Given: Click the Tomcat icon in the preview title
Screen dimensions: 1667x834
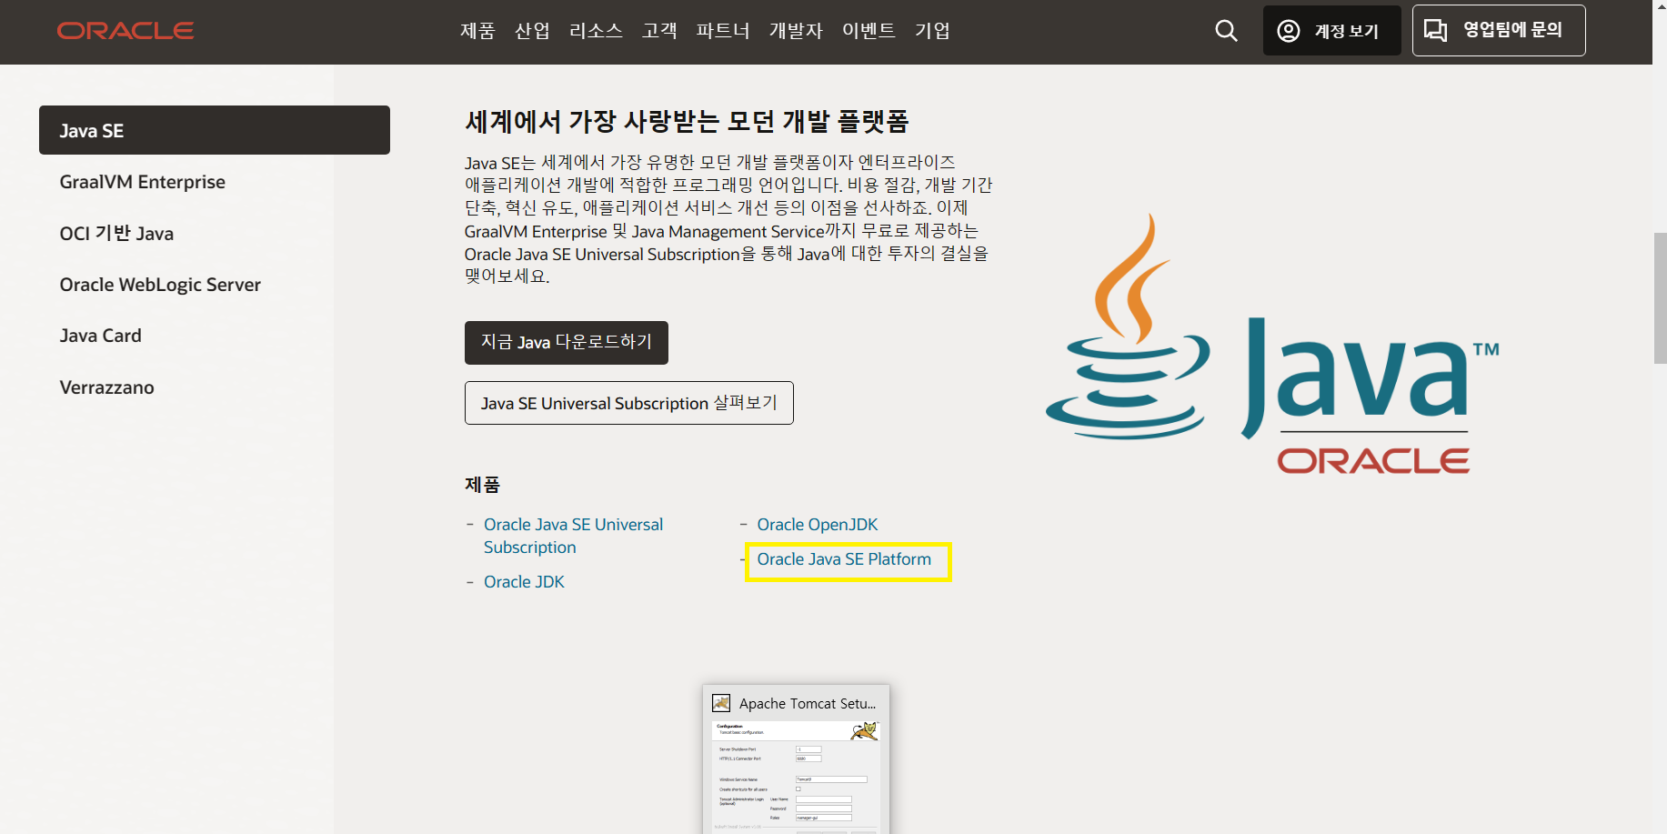Looking at the screenshot, I should pos(721,703).
